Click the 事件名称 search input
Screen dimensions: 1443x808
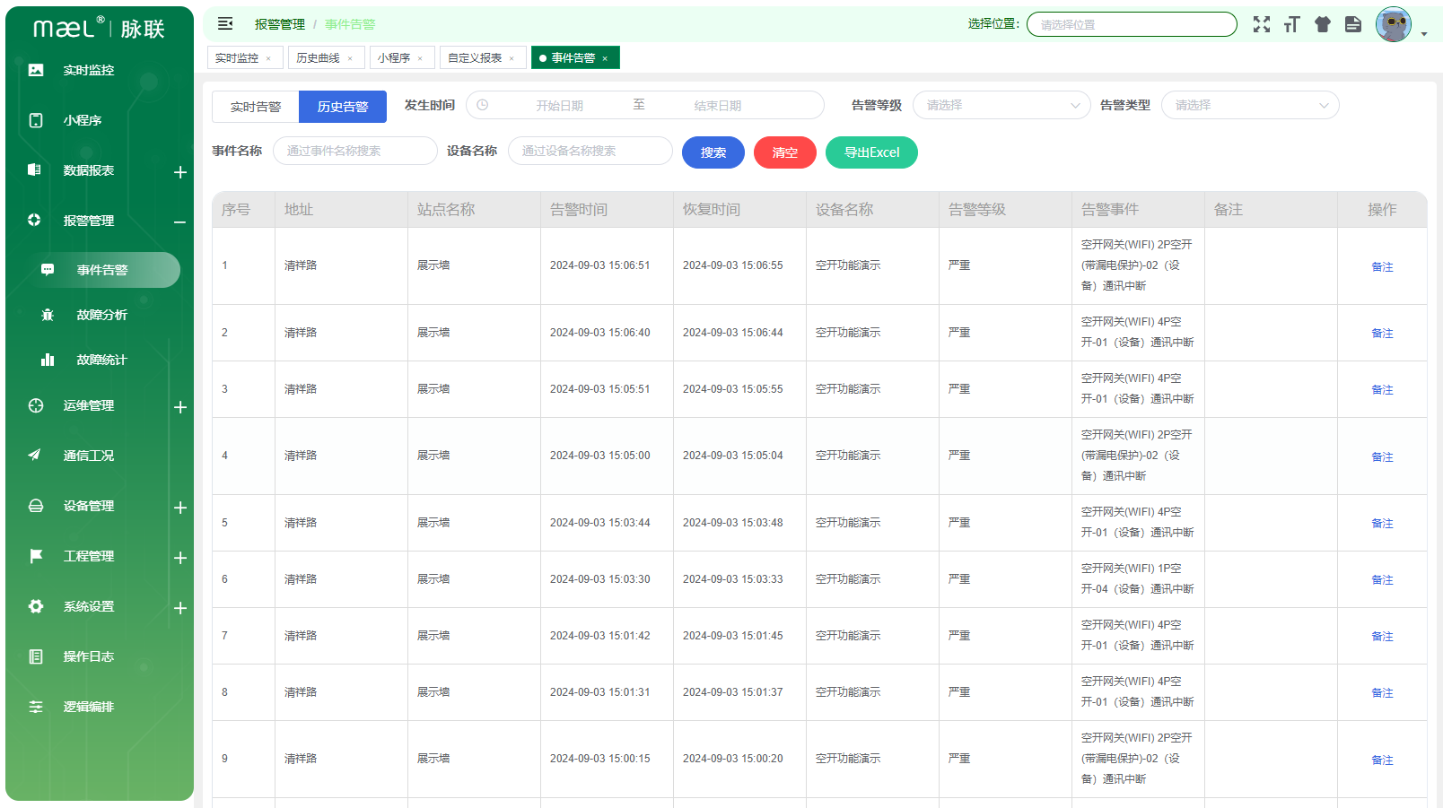coord(354,151)
